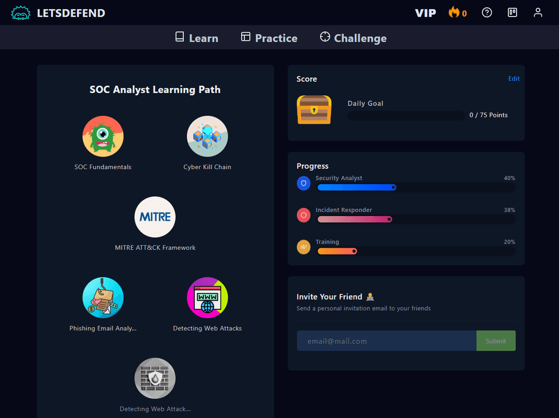This screenshot has height=418, width=559.
Task: Click the layout icon beside Practice
Action: point(246,37)
